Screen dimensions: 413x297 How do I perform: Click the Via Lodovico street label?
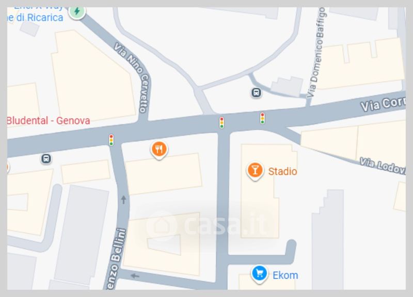[383, 166]
